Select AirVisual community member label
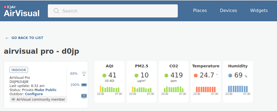Viewport: 277px width, 111px height. click(x=41, y=100)
